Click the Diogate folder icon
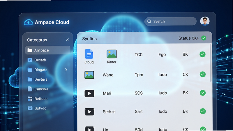 pyautogui.click(x=30, y=70)
